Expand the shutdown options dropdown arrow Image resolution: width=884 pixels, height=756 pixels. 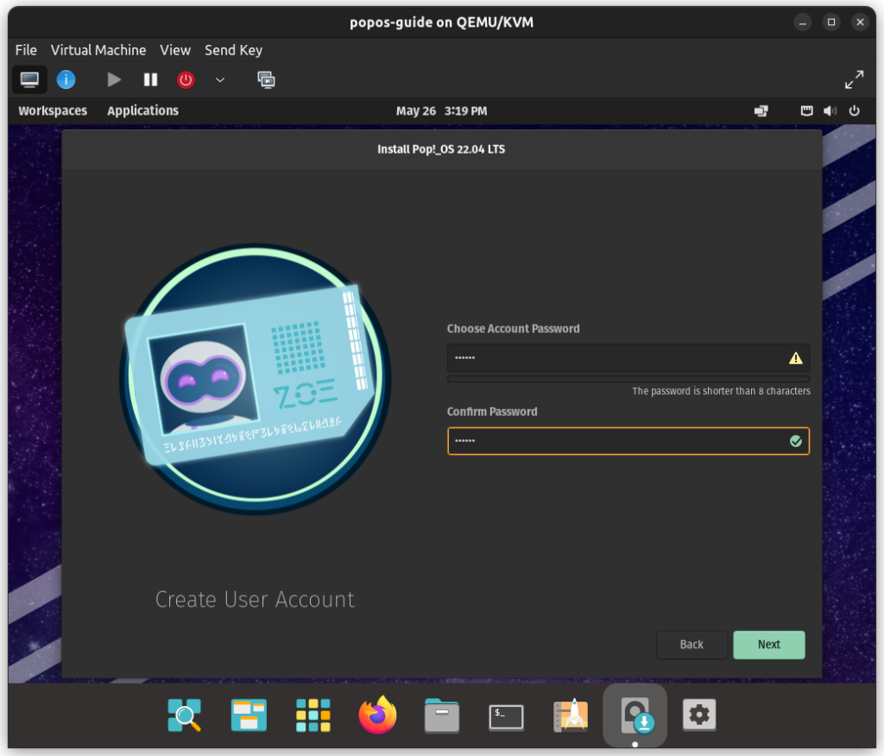tap(220, 79)
